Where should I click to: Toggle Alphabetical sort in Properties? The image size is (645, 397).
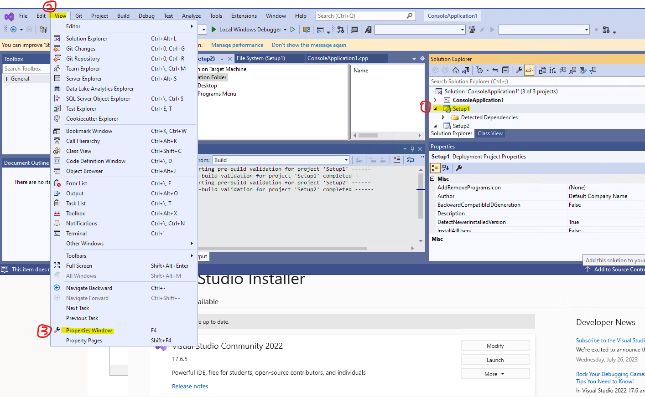(446, 168)
